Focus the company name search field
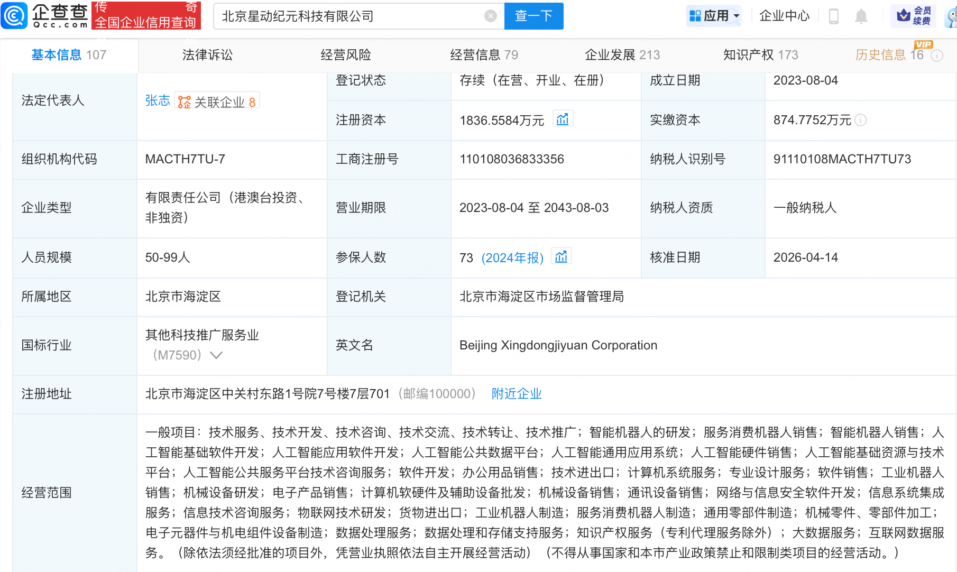The width and height of the screenshot is (957, 572). pyautogui.click(x=349, y=16)
